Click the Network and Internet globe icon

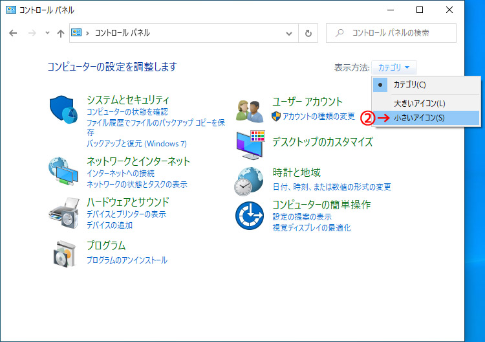(x=63, y=171)
